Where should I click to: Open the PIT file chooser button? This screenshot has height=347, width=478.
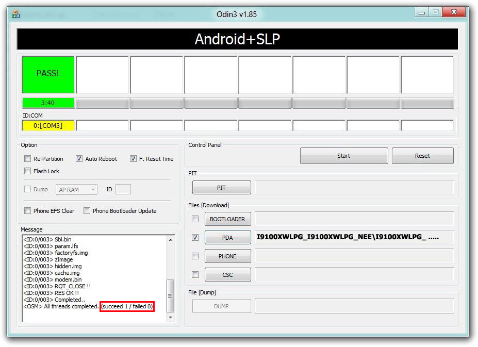222,188
